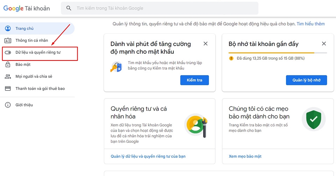Close the account storage card

pyautogui.click(x=324, y=44)
